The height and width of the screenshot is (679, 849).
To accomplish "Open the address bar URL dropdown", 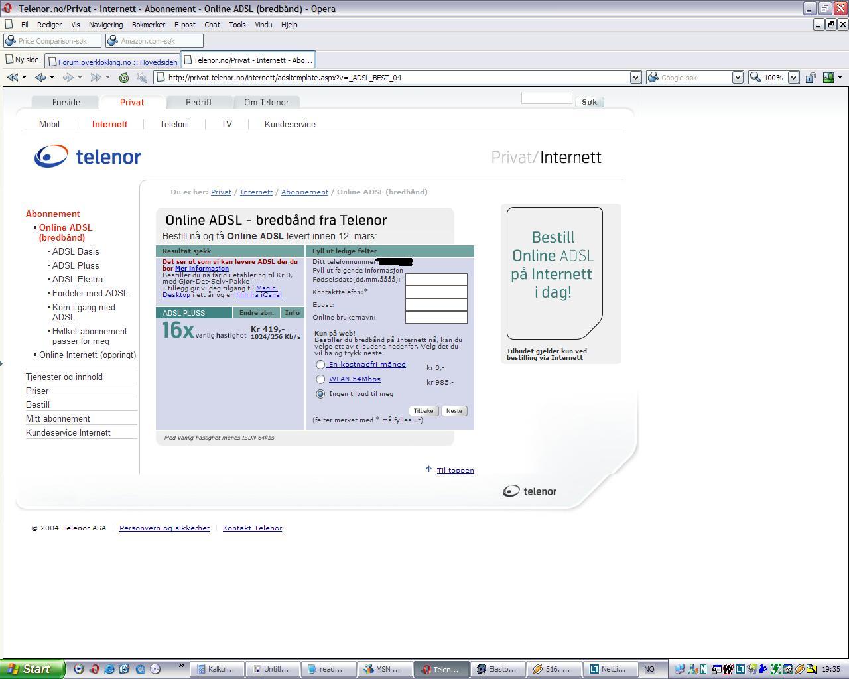I will point(635,78).
